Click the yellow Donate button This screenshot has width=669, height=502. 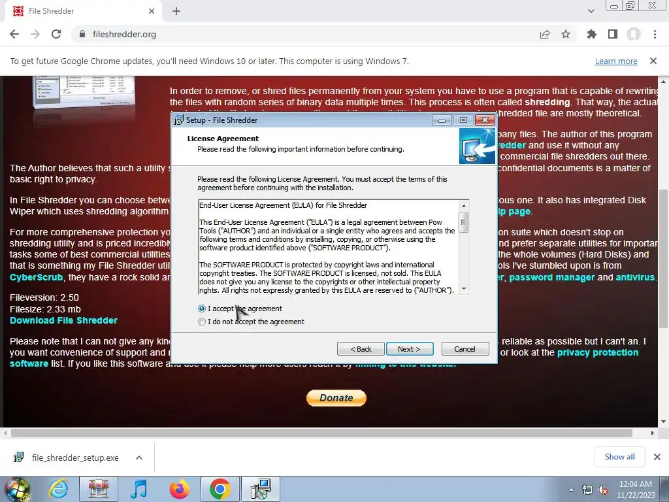click(x=336, y=398)
